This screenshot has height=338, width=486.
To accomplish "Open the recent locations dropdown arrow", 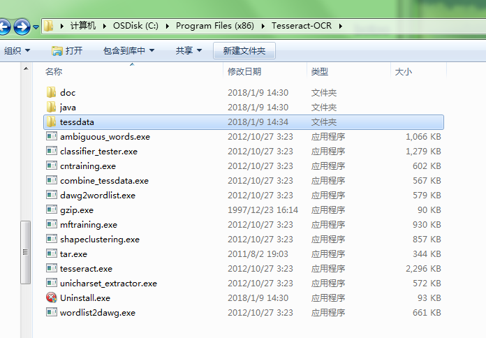I will click(36, 27).
